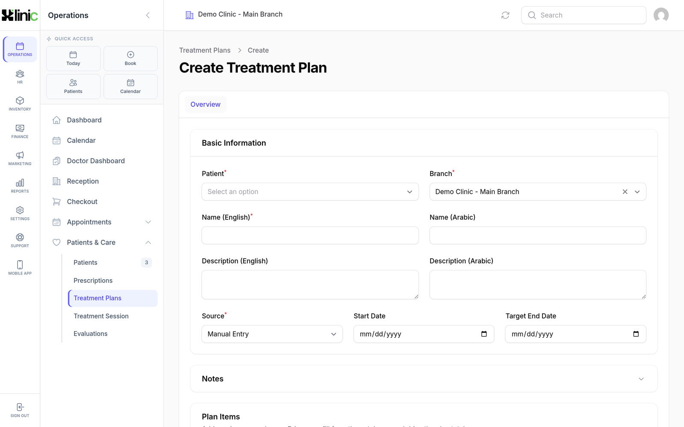Open the Calendar quick access tile
This screenshot has height=427, width=684.
point(130,87)
